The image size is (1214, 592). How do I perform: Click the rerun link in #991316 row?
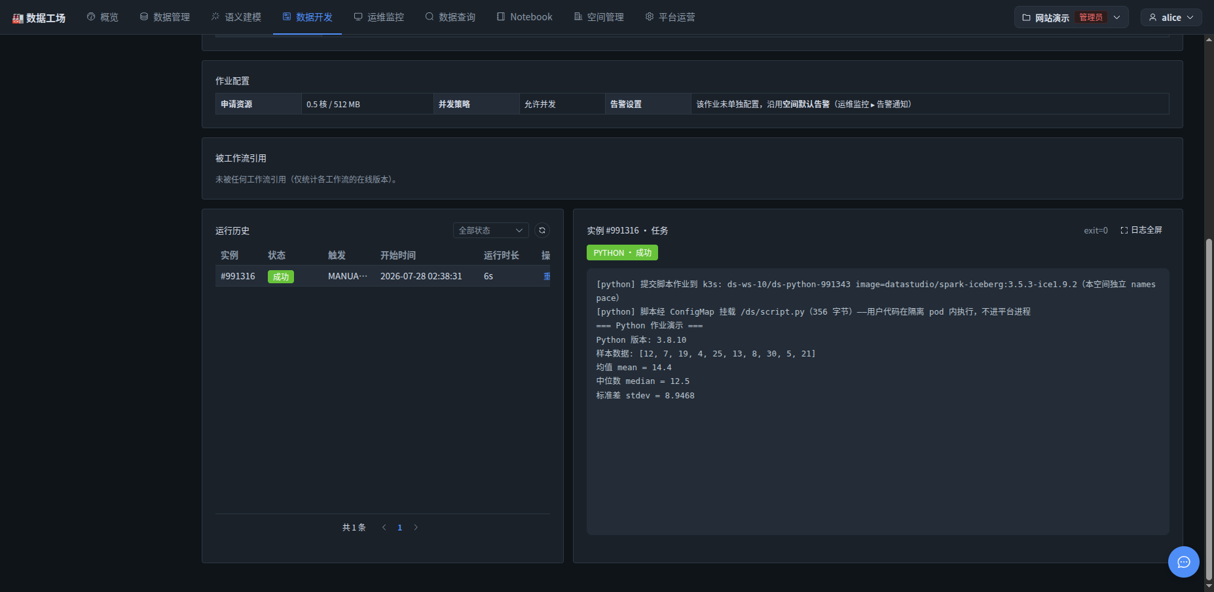(547, 276)
